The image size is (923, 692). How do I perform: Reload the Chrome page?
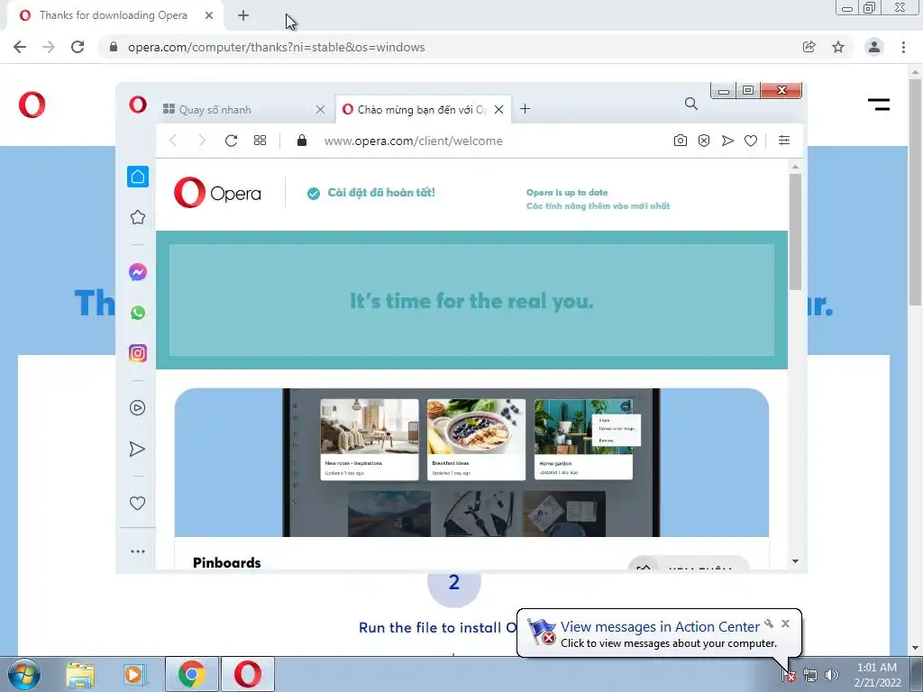tap(78, 47)
